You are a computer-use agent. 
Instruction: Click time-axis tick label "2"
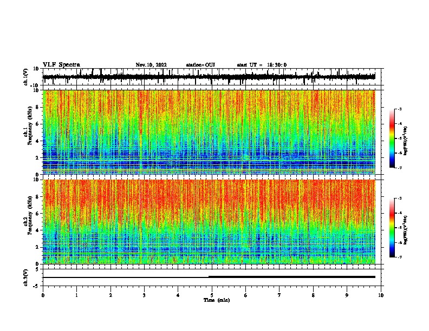click(x=110, y=295)
